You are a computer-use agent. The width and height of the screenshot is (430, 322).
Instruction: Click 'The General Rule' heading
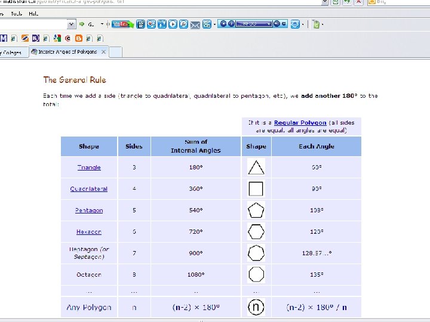tap(75, 80)
